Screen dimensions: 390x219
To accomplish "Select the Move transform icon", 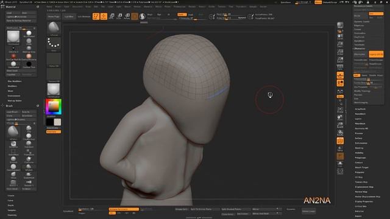I will pos(112,16).
